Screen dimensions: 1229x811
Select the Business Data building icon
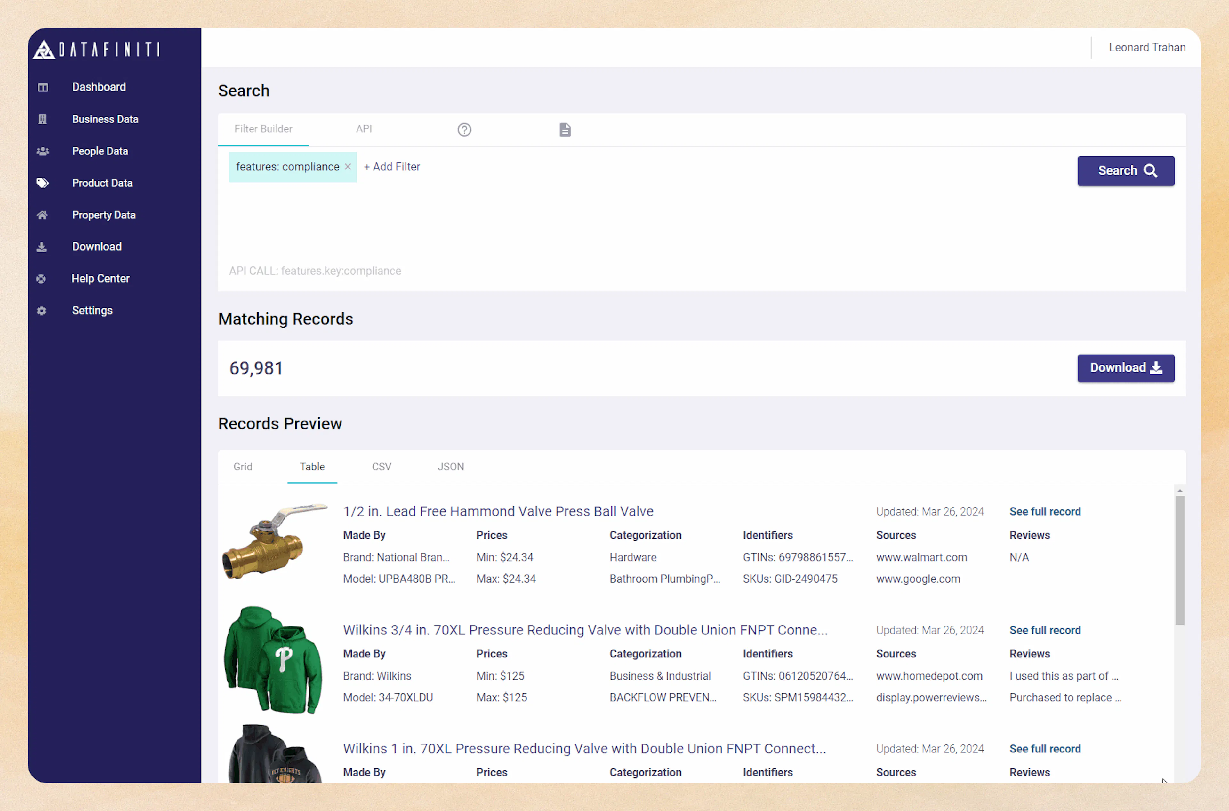coord(42,119)
